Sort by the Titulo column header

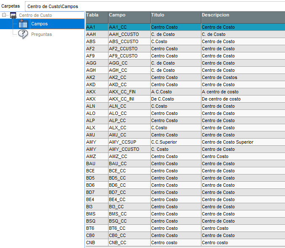click(x=176, y=17)
